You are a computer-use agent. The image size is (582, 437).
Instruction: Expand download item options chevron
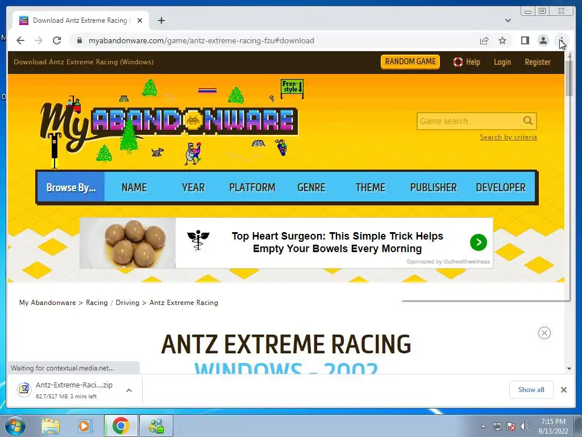click(x=129, y=390)
